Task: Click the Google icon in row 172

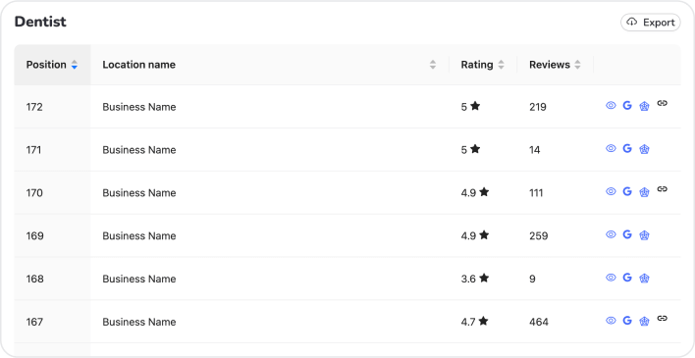Action: point(627,106)
